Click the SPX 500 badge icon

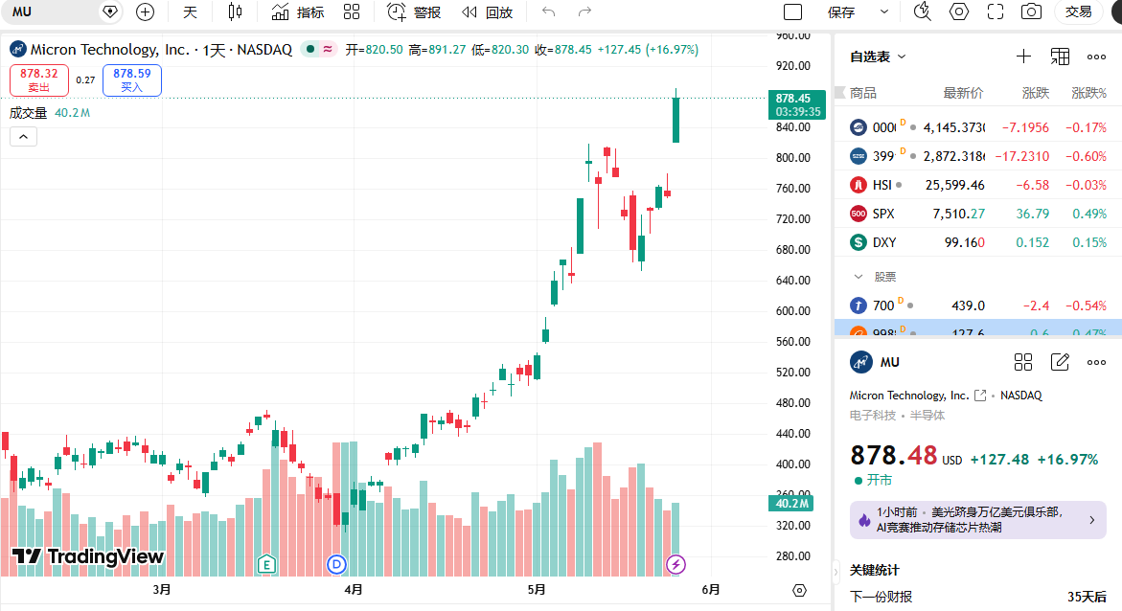tap(858, 214)
